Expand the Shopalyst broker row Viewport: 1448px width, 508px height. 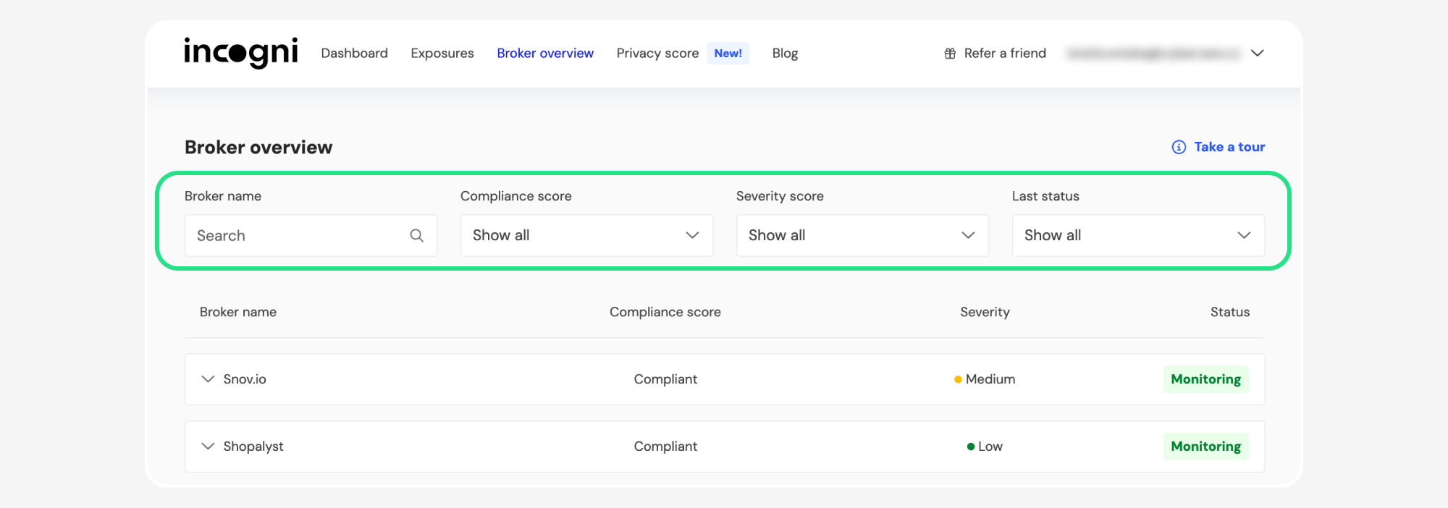pyautogui.click(x=208, y=446)
